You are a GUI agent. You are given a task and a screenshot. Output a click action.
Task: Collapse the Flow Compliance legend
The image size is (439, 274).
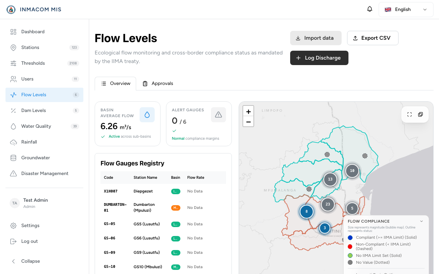point(422,221)
